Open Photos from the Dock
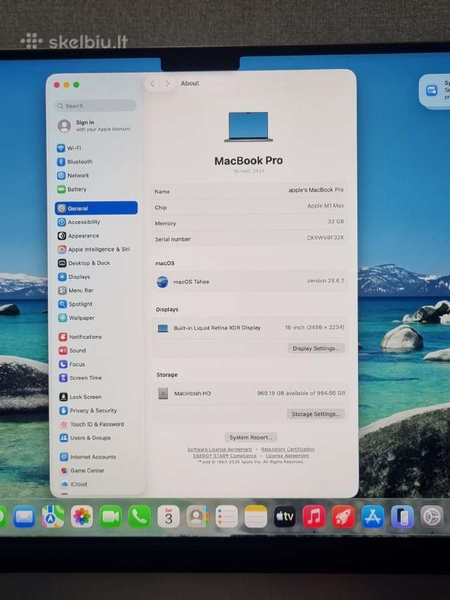Image resolution: width=450 pixels, height=600 pixels. 81,517
